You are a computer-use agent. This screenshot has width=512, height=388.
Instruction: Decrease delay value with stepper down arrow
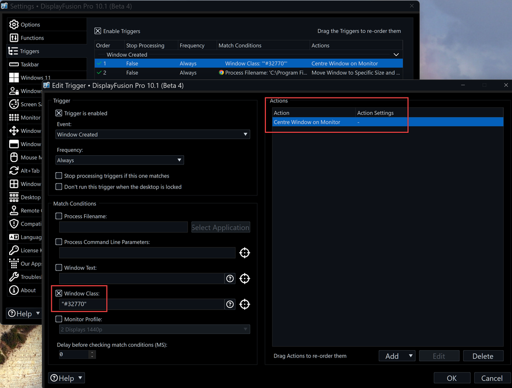coord(92,356)
